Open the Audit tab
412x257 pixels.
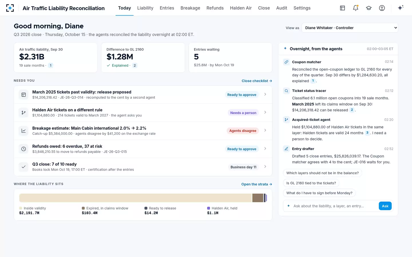pyautogui.click(x=282, y=8)
